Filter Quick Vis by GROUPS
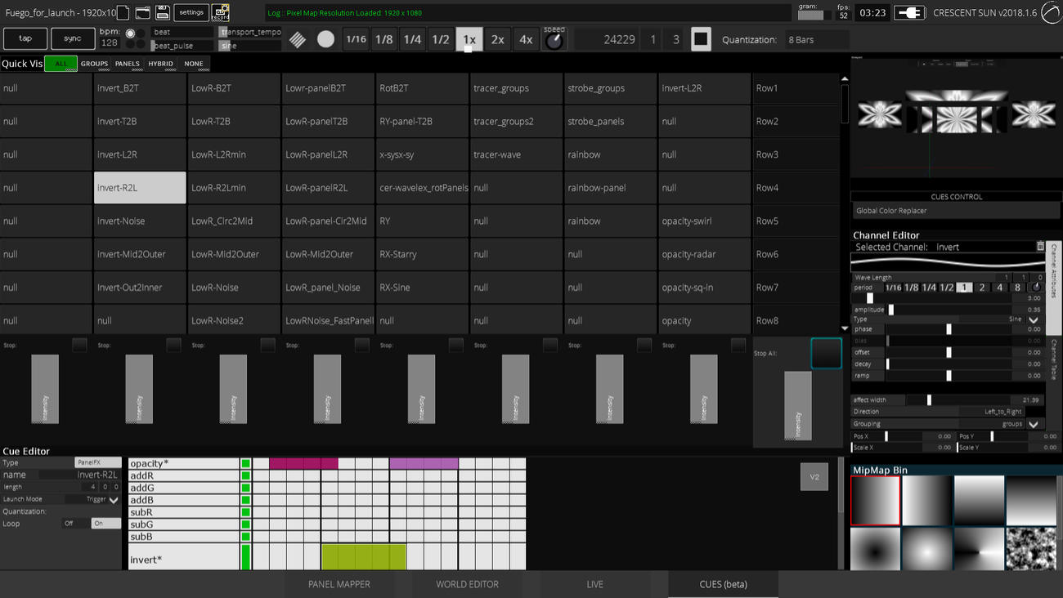Viewport: 1063px width, 598px height. click(x=94, y=64)
